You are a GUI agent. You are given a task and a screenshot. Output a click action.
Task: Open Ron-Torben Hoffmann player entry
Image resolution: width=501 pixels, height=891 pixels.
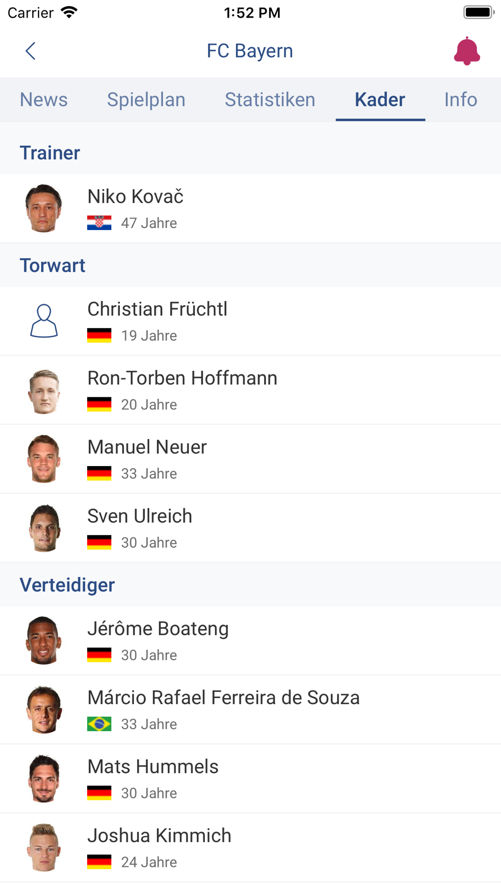tap(250, 390)
